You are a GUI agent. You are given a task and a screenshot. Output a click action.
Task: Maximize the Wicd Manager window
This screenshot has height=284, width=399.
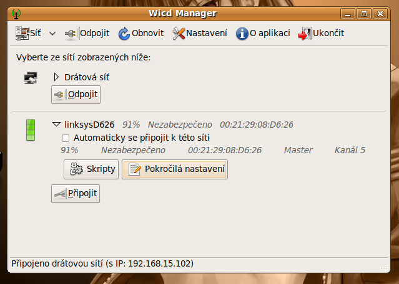pyautogui.click(x=364, y=14)
